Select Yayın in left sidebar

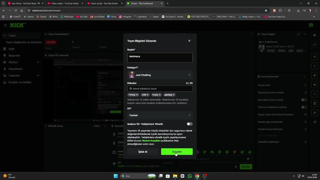[x=21, y=35]
